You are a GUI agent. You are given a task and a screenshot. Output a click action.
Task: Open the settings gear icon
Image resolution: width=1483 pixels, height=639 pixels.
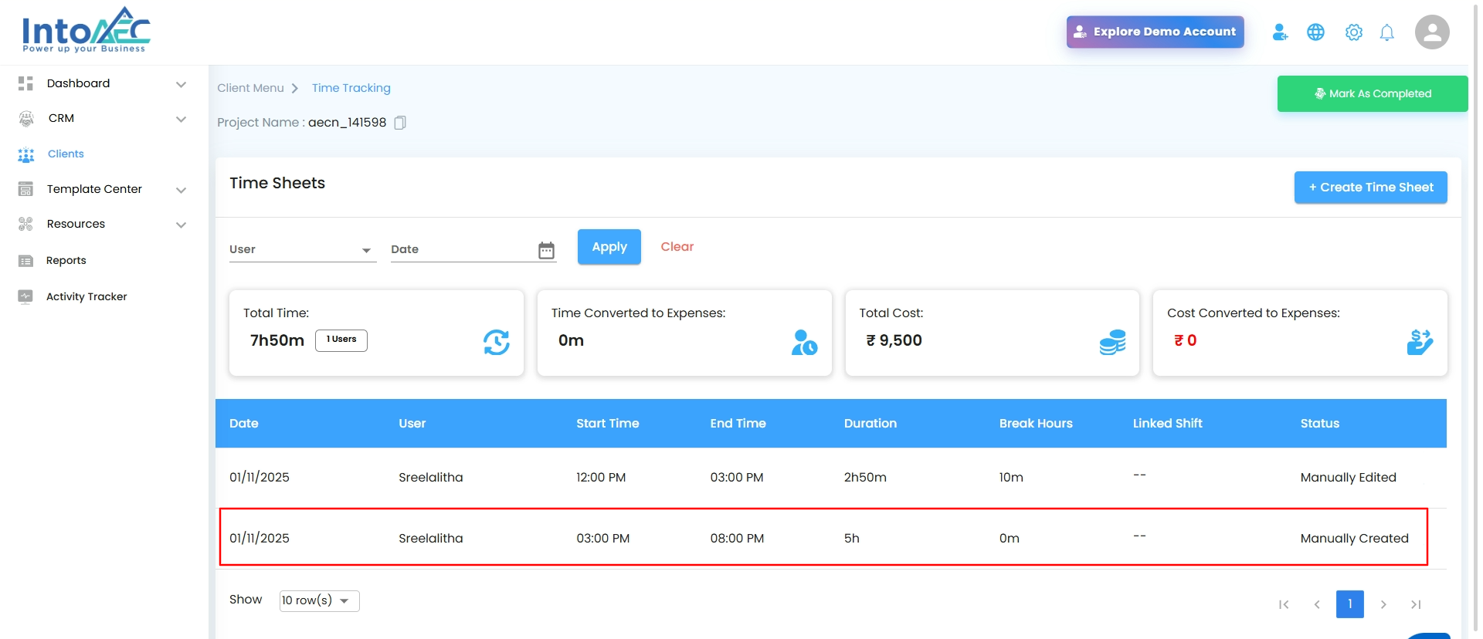click(1353, 32)
